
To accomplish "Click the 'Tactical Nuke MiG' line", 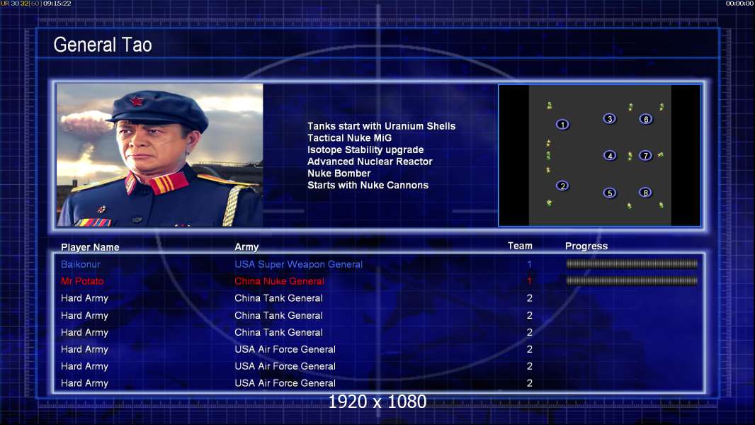I will coord(350,137).
